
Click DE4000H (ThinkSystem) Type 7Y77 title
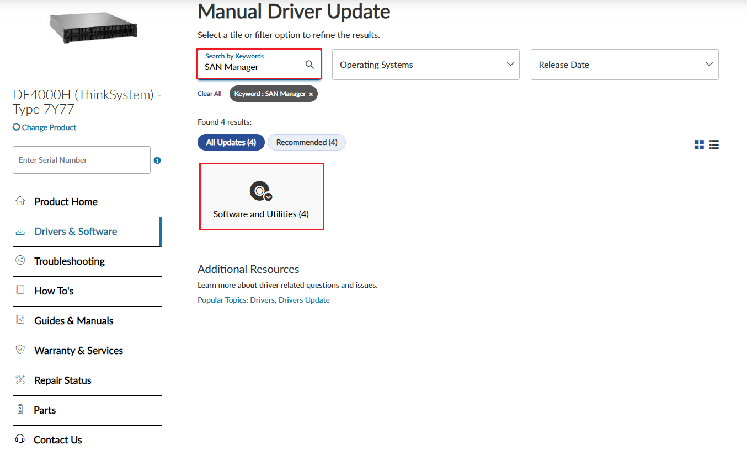[87, 102]
